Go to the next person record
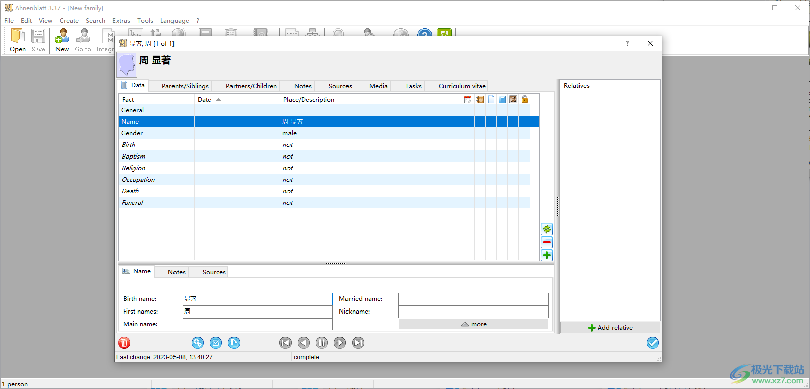The image size is (810, 389). (340, 343)
